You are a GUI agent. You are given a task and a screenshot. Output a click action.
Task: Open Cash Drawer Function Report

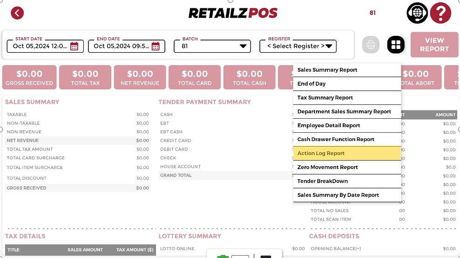pos(347,139)
